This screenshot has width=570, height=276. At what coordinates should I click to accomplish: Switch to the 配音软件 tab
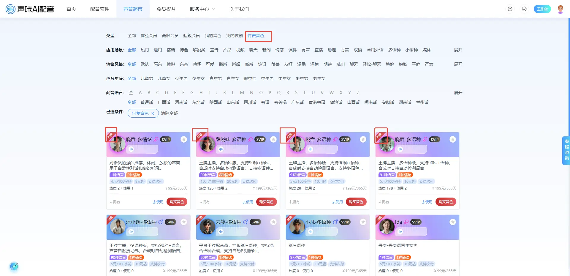(100, 9)
